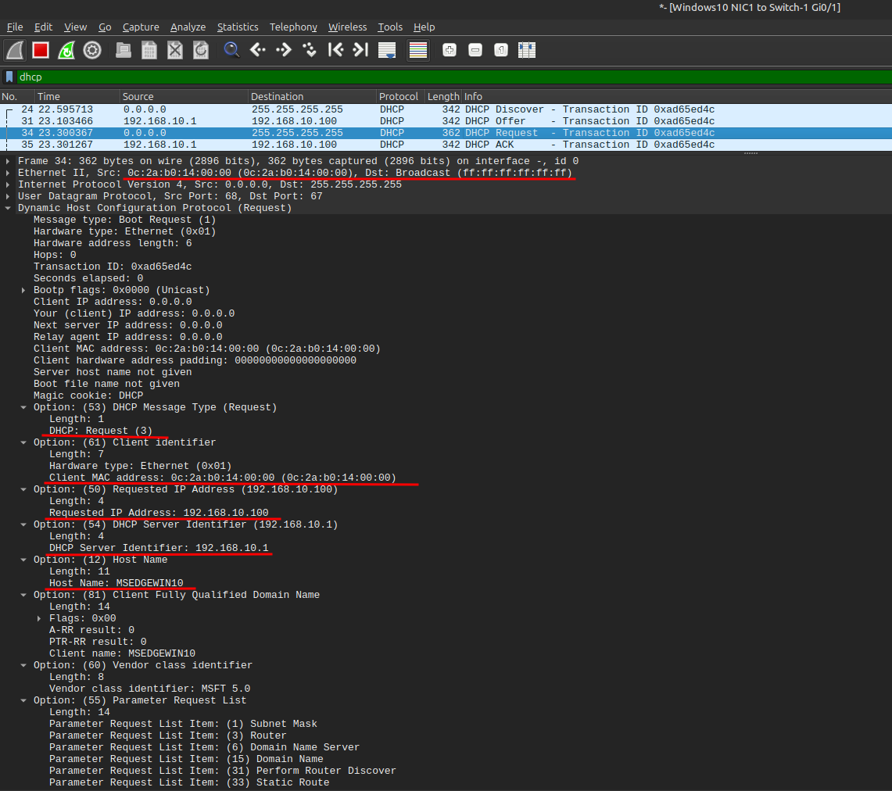The width and height of the screenshot is (892, 791).
Task: Restart the current capture
Action: point(66,50)
